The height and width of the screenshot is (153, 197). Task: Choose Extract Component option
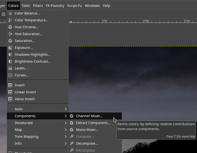tap(93, 123)
